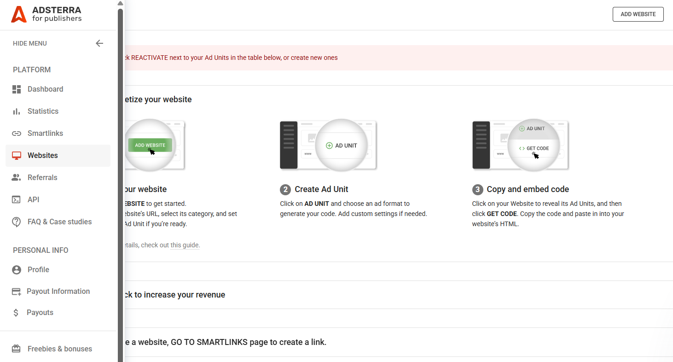The height and width of the screenshot is (362, 673).
Task: Click the Dashboard grid icon
Action: [17, 89]
